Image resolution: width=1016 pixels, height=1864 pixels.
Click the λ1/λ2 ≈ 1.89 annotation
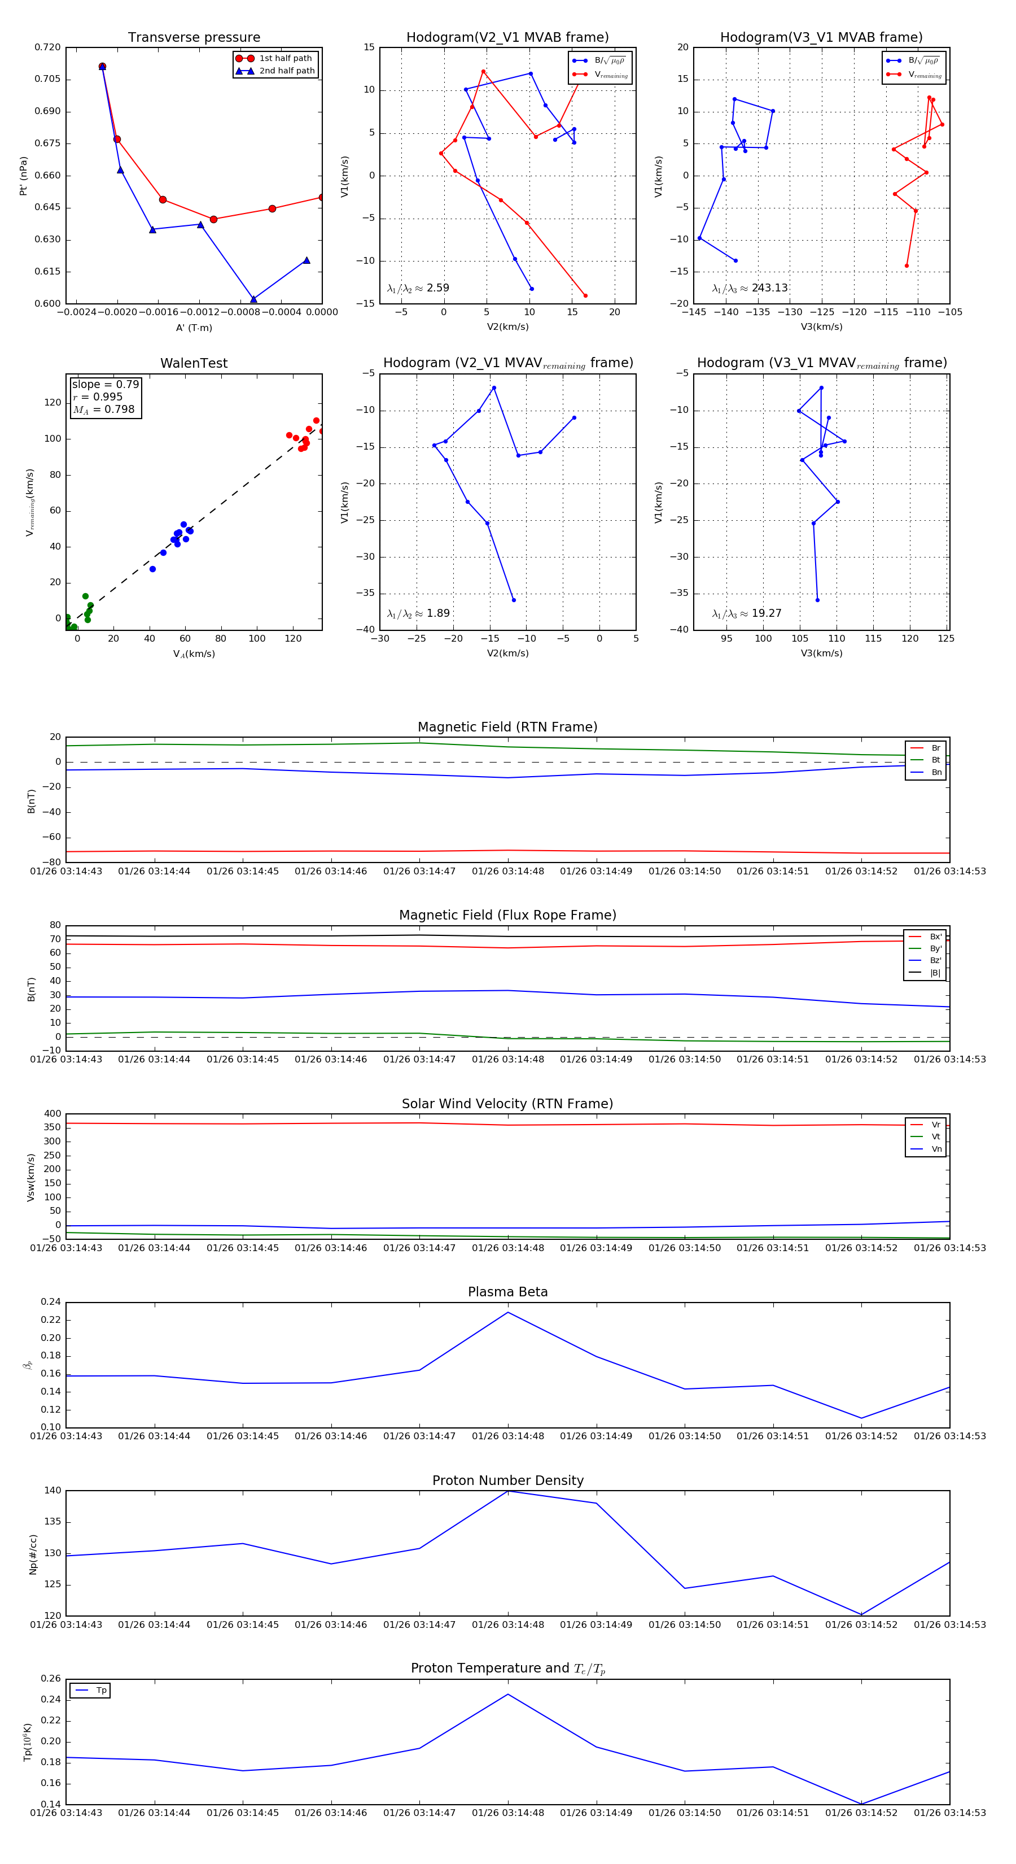click(418, 613)
